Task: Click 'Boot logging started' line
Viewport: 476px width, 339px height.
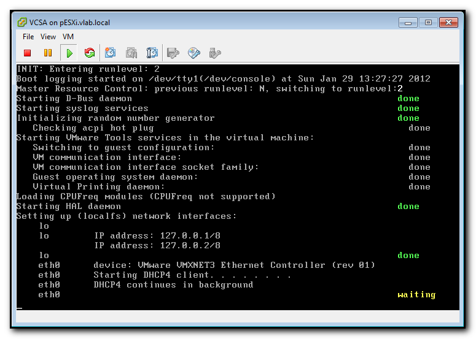Action: point(224,78)
